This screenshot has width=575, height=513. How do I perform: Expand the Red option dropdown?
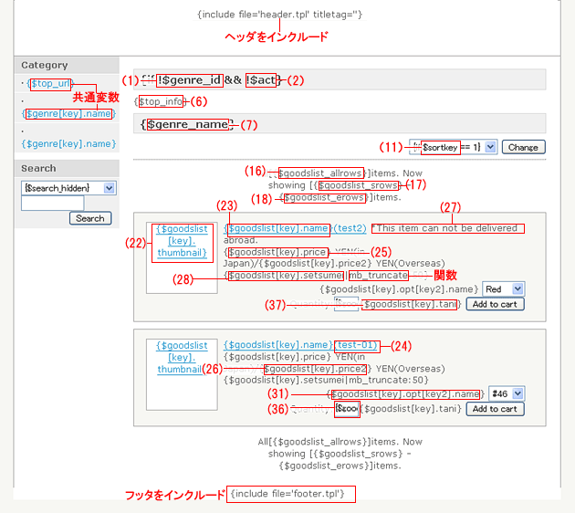[505, 288]
